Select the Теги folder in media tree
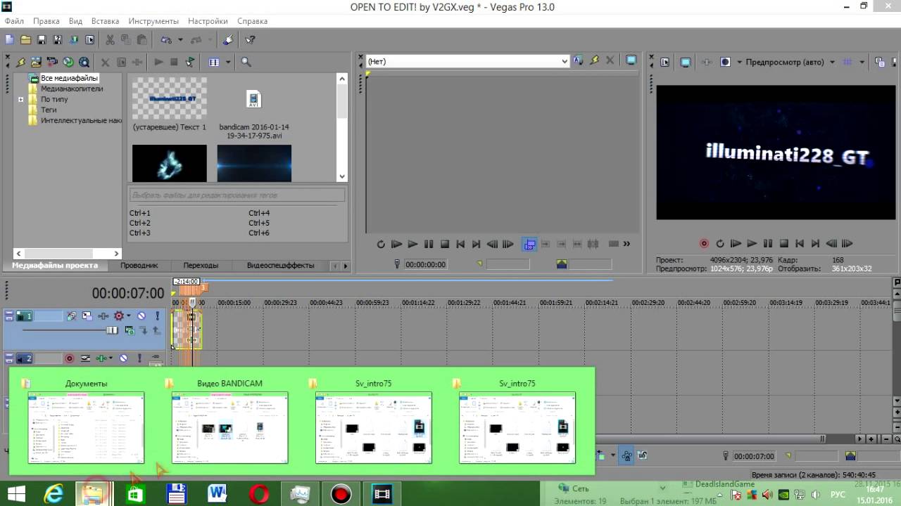 pos(49,110)
